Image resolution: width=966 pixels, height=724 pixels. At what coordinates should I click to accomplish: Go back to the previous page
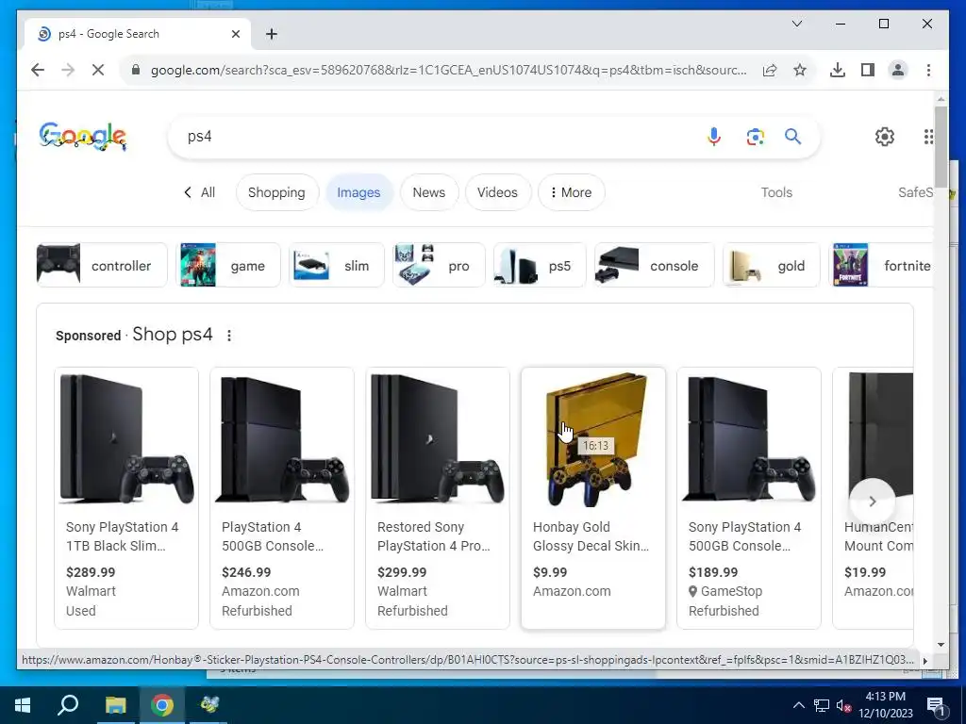(x=38, y=70)
